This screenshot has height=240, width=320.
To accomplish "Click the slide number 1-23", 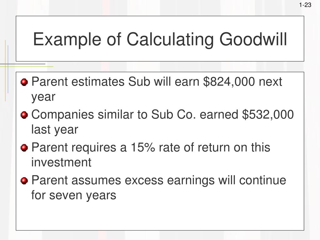I will pyautogui.click(x=305, y=5).
